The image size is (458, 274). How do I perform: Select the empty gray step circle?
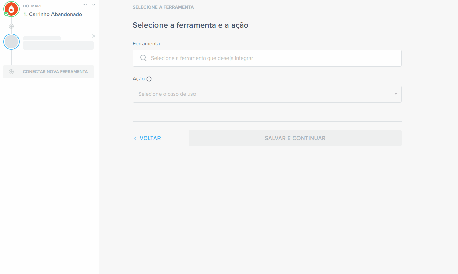[11, 42]
